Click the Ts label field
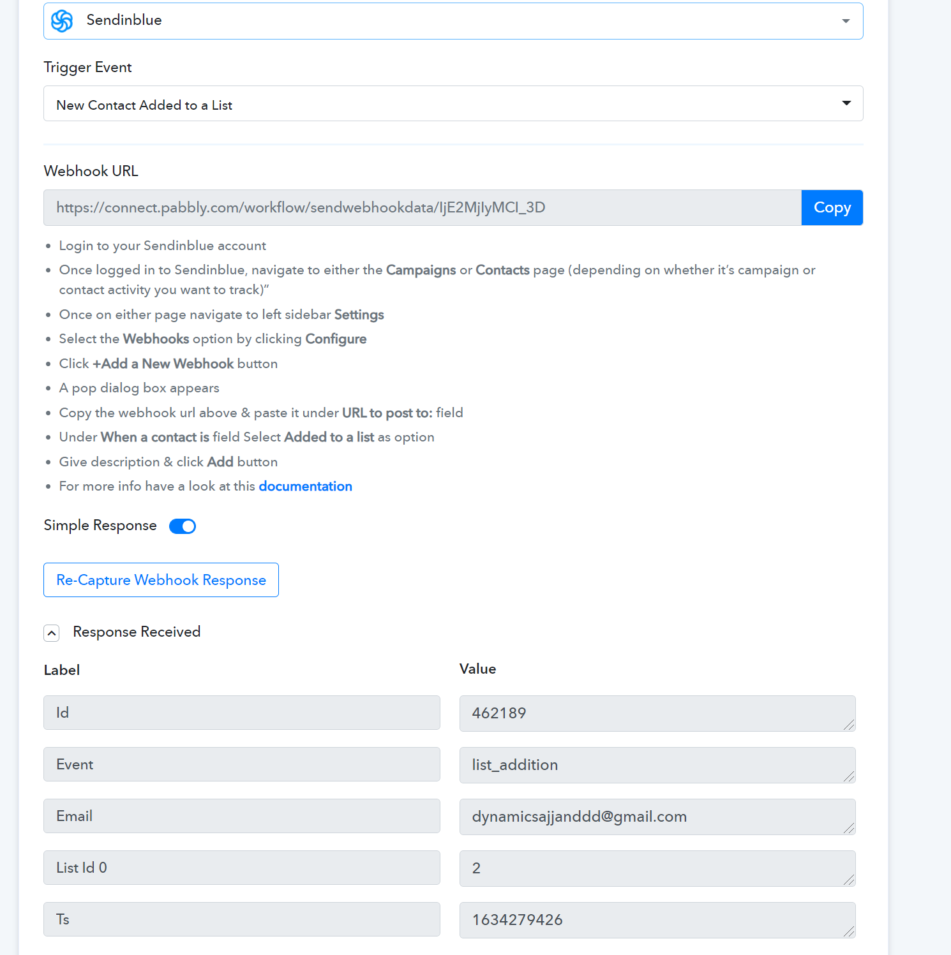 [242, 919]
